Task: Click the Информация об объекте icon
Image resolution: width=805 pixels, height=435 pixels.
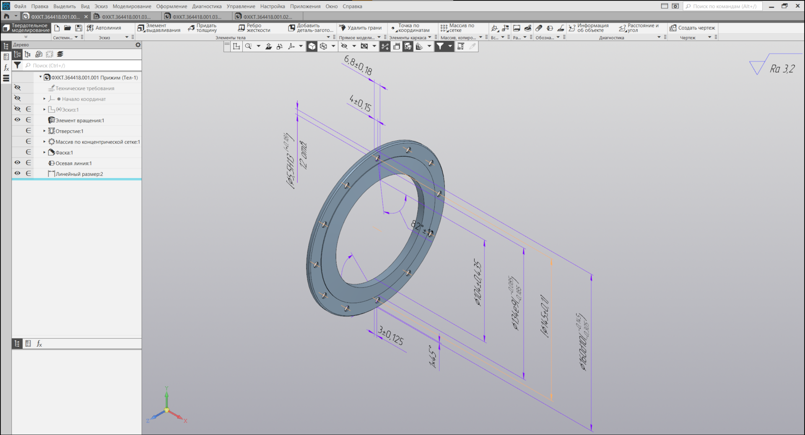Action: click(588, 28)
